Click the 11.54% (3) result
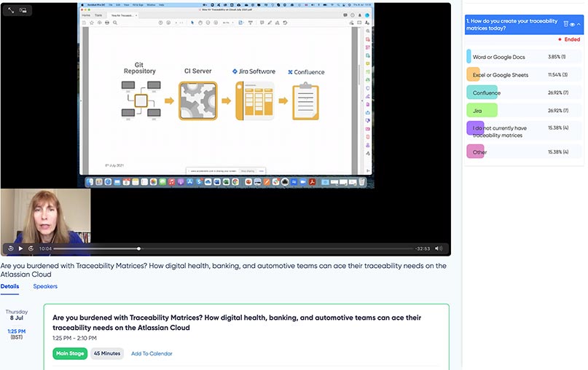Image resolution: width=588 pixels, height=370 pixels. pos(557,75)
